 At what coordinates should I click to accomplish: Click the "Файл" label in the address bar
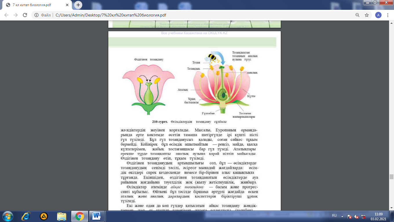(x=46, y=15)
